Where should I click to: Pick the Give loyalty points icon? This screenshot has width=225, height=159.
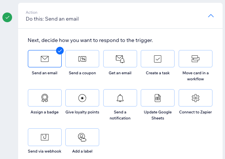coord(82,98)
